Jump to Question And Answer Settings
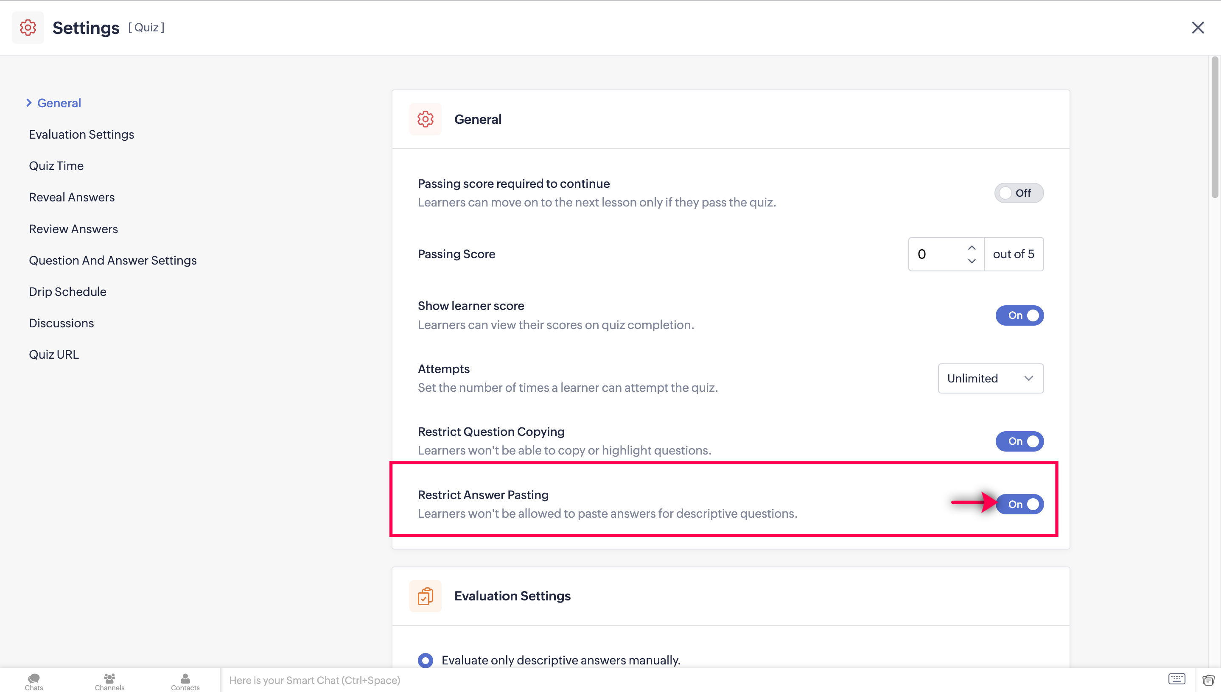1221x692 pixels. (113, 260)
